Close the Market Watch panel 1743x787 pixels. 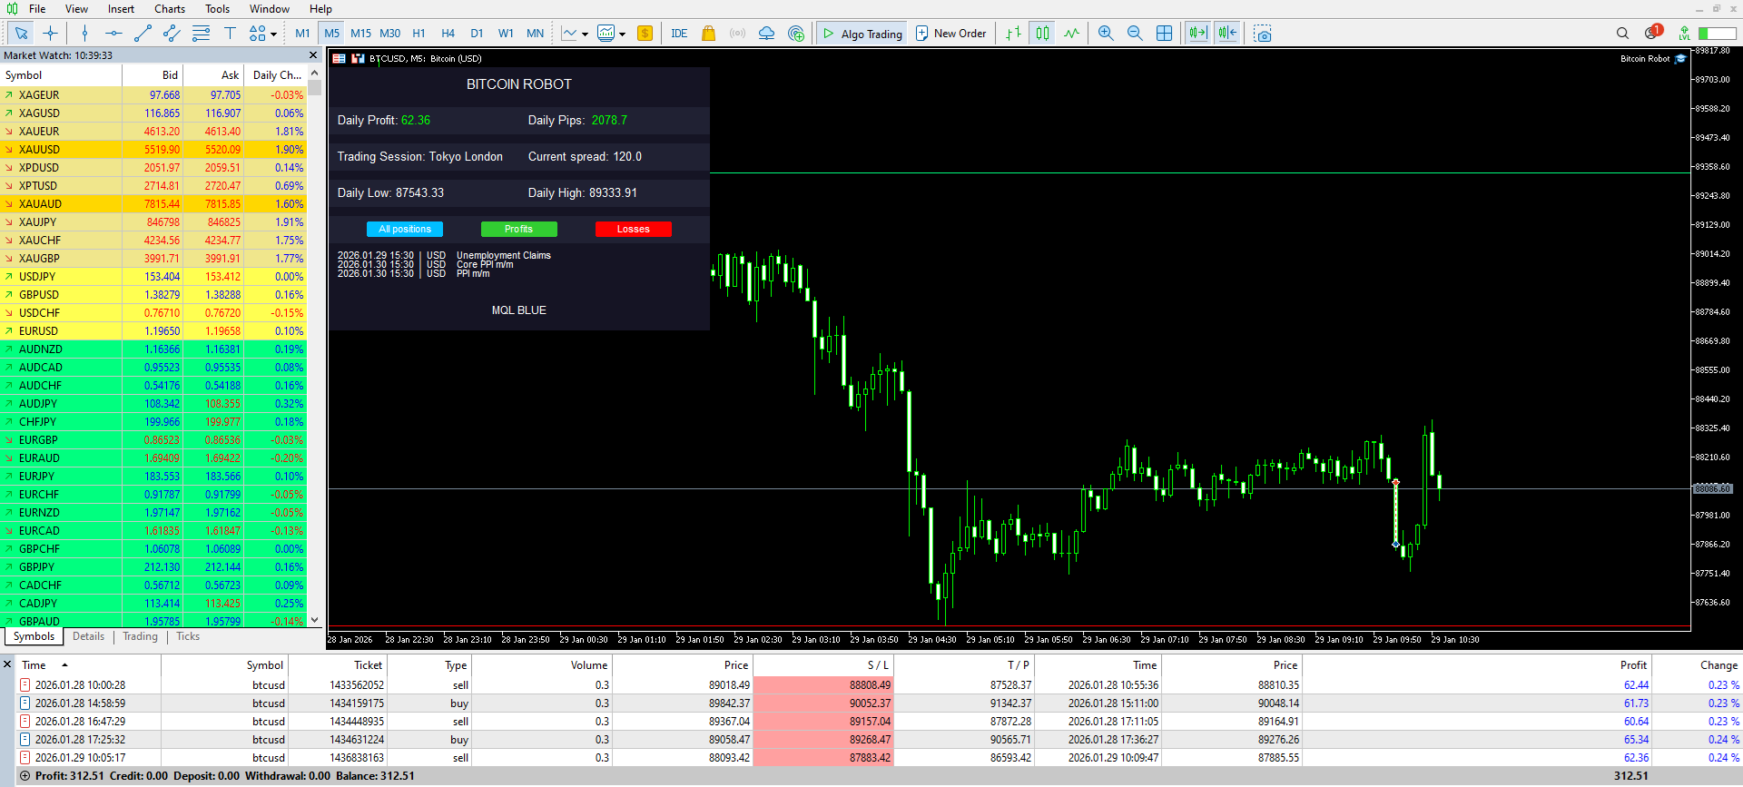[314, 55]
